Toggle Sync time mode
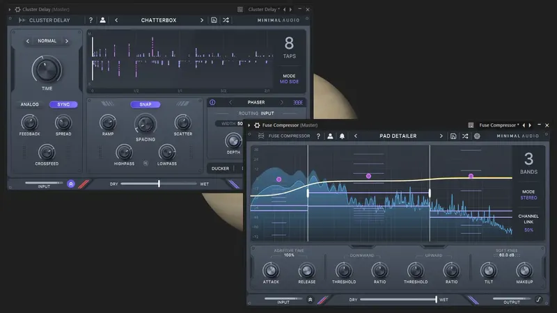Image resolution: width=557 pixels, height=313 pixels. pyautogui.click(x=63, y=104)
